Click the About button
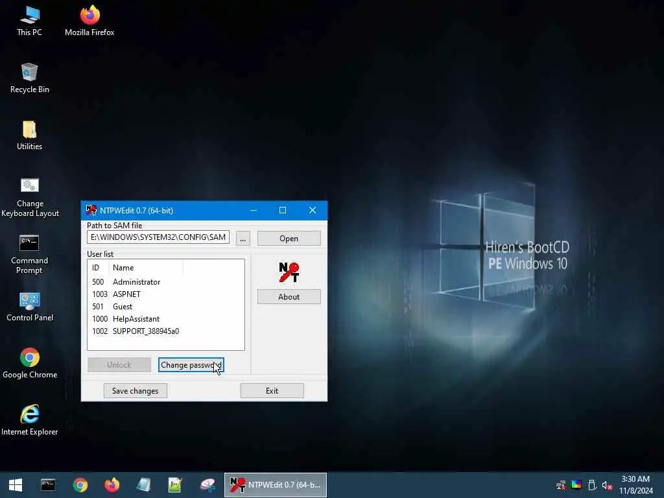The width and height of the screenshot is (664, 498). (x=289, y=297)
